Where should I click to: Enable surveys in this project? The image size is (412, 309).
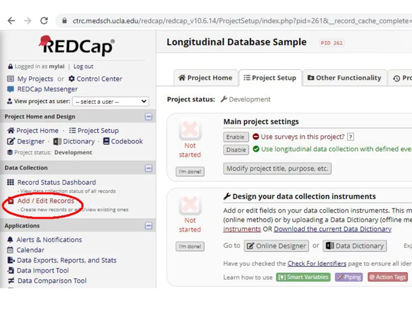(x=236, y=137)
